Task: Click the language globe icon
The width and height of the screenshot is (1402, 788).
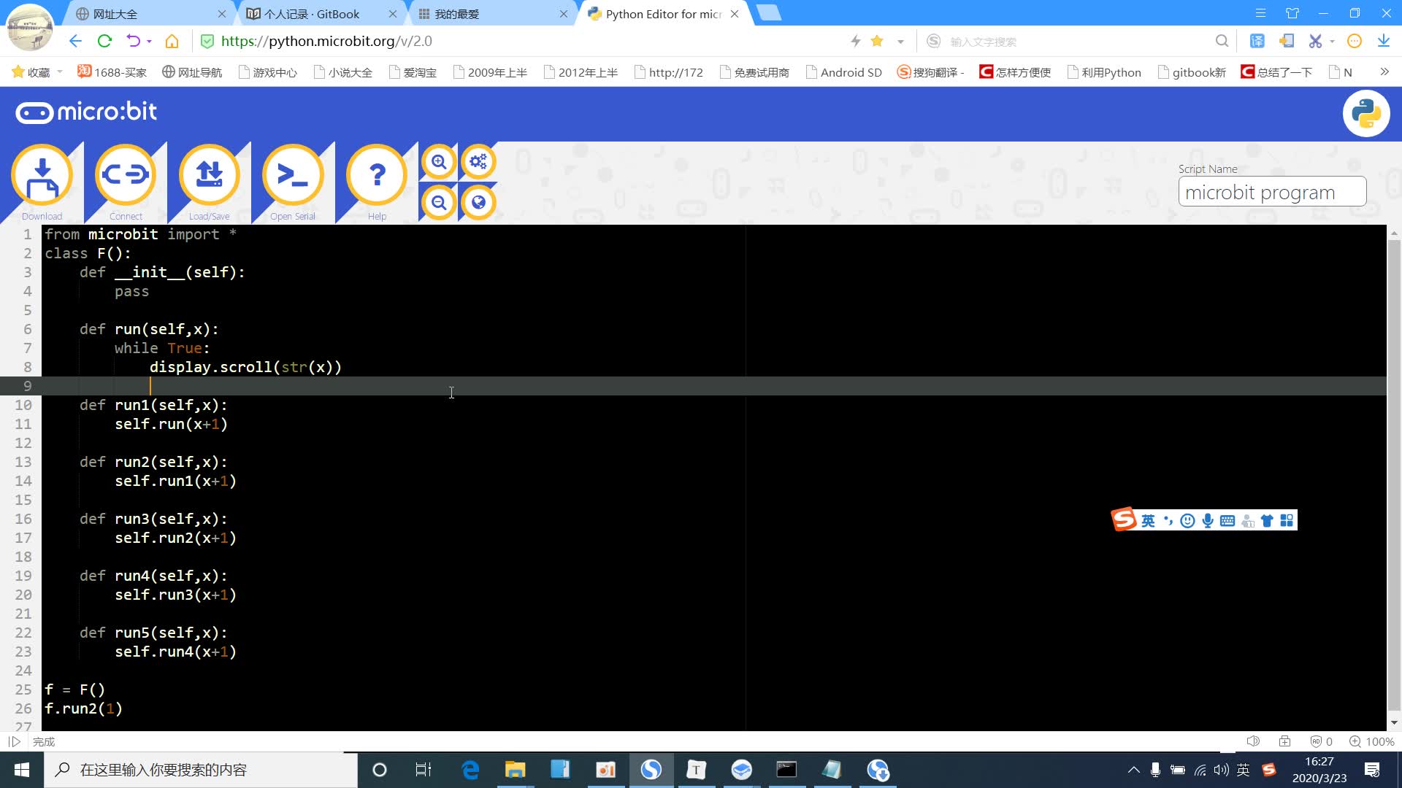Action: [x=478, y=203]
